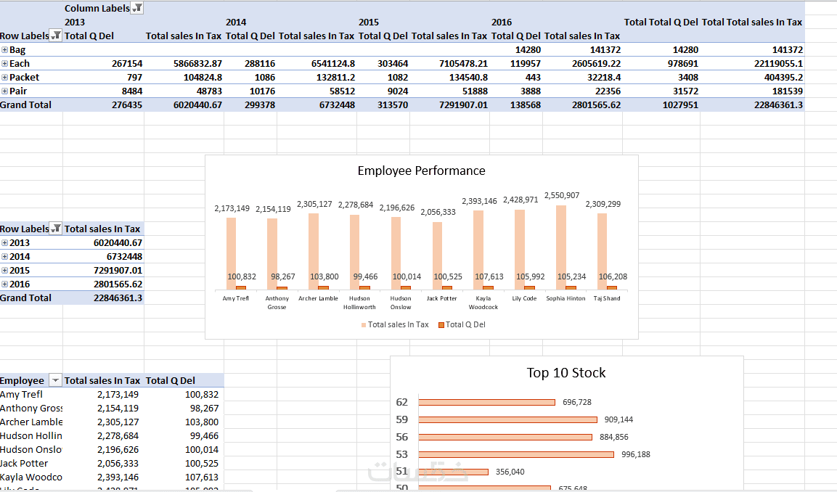Select the 107,613 cell in employee table
Image resolution: width=837 pixels, height=492 pixels.
184,477
